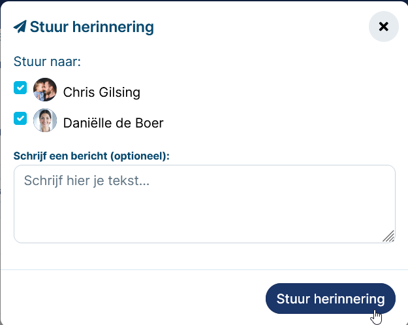Click the X icon in the round button
Viewport: 408px width, 325px height.
384,26
